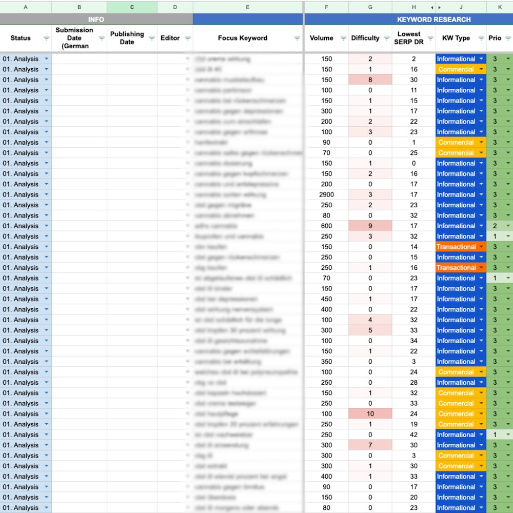The width and height of the screenshot is (513, 513).
Task: Select the Volume cell showing 350
Action: [x=326, y=362]
